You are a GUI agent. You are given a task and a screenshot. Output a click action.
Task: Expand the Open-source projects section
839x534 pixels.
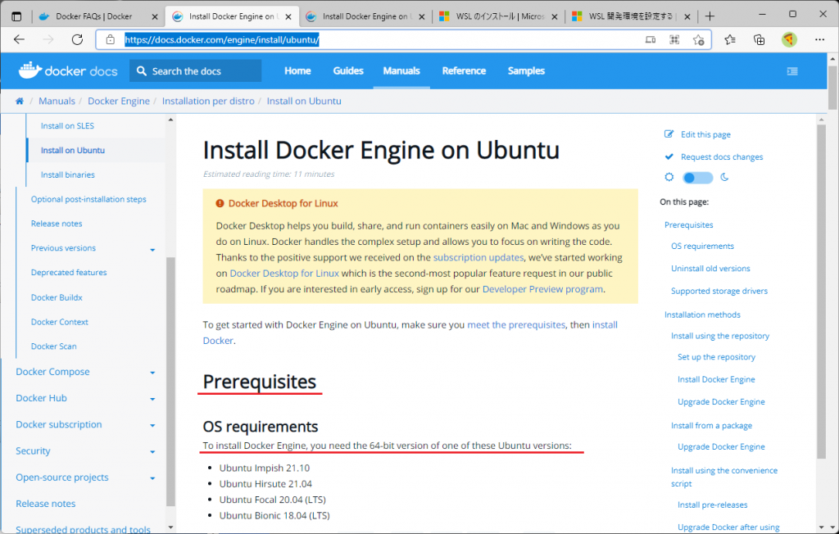click(152, 478)
